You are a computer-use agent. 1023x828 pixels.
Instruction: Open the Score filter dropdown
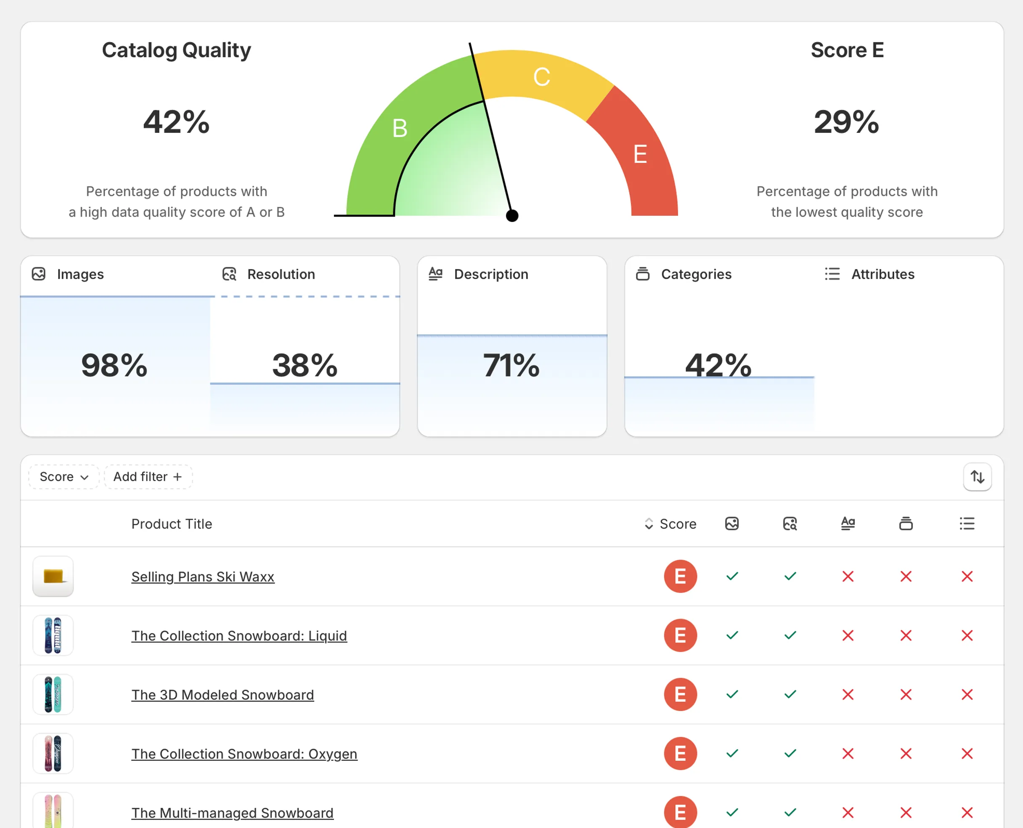pos(64,476)
